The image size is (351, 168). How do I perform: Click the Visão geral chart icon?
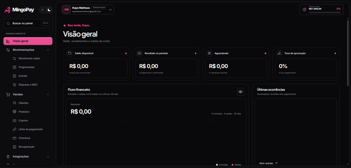click(x=8, y=41)
